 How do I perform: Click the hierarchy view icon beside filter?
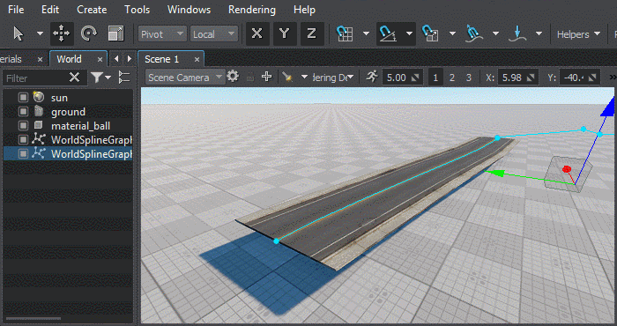124,78
